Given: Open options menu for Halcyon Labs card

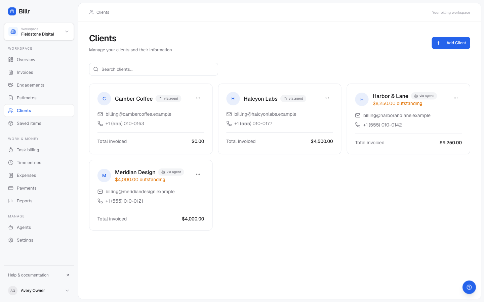Looking at the screenshot, I should coord(327,98).
